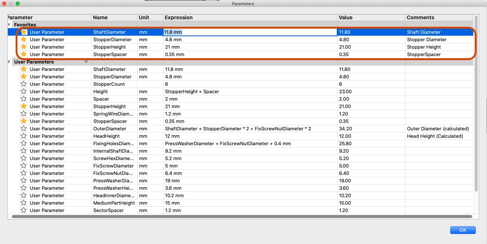The image size is (487, 244).
Task: Click the horizontal scrollbar of the table
Action: tap(242, 216)
